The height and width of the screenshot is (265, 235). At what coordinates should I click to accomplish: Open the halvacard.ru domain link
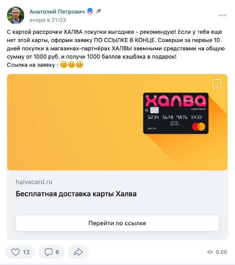[34, 182]
